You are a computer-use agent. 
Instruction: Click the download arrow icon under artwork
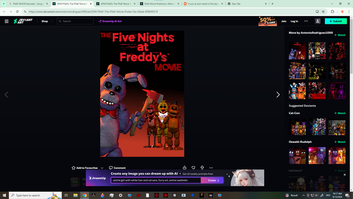tap(202, 168)
